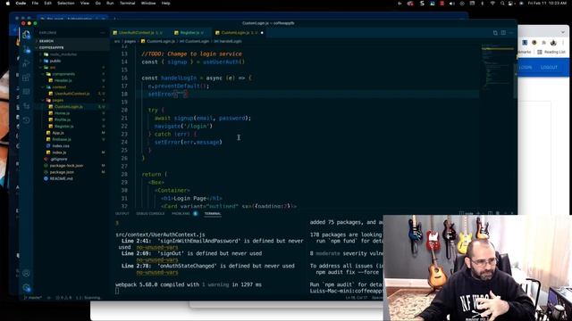Open the OUTPUT panel tab
The image size is (572, 321).
[x=122, y=214]
